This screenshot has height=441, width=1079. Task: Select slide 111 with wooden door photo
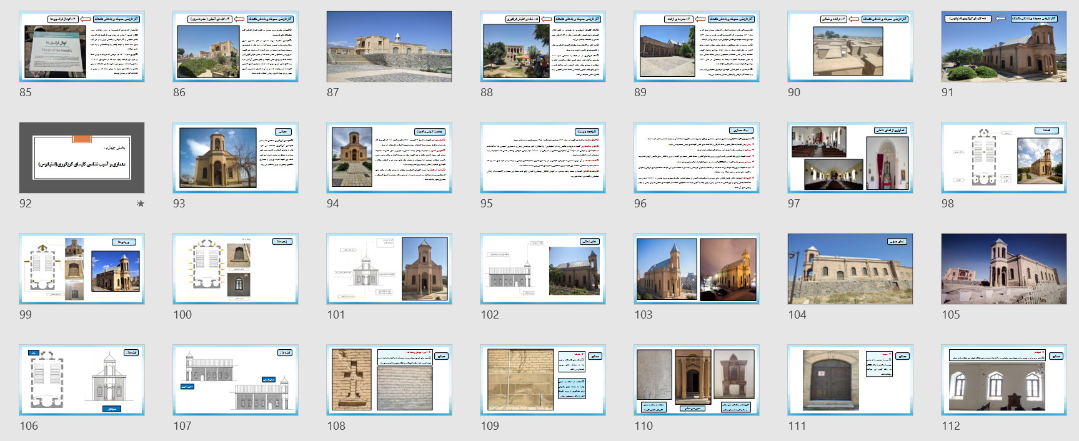pyautogui.click(x=850, y=380)
